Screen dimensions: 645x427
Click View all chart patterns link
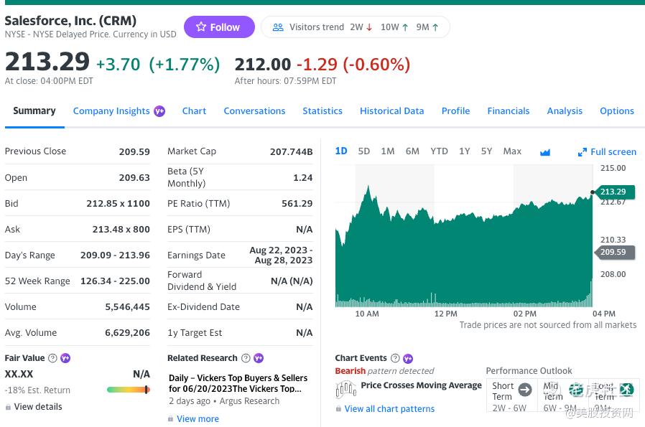(x=389, y=409)
